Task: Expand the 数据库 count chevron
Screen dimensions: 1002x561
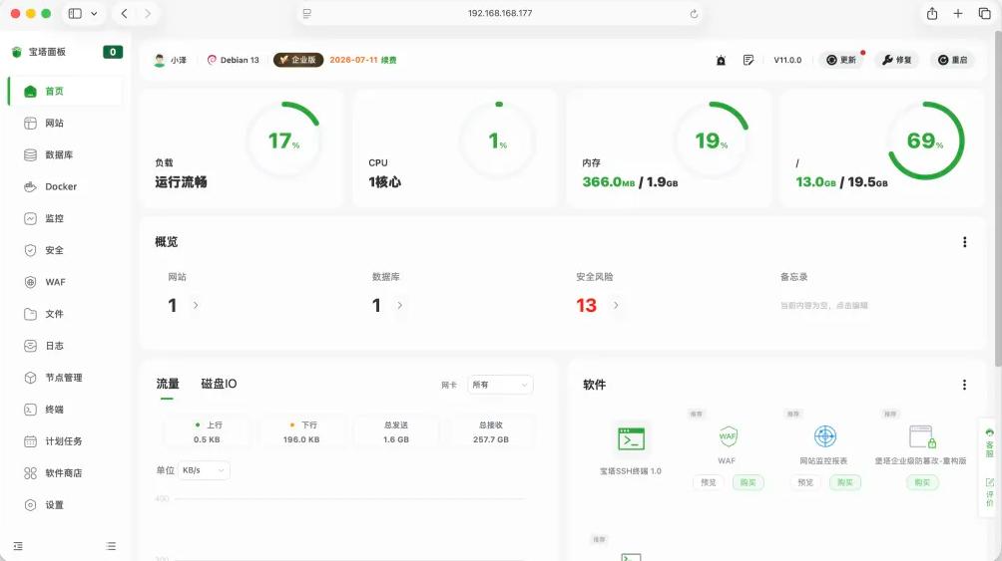Action: point(400,305)
